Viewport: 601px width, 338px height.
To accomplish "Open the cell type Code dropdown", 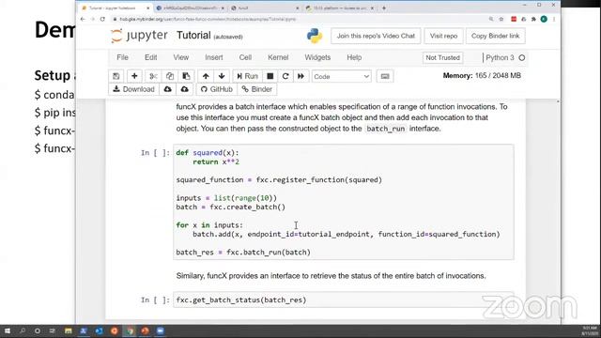I will click(341, 76).
